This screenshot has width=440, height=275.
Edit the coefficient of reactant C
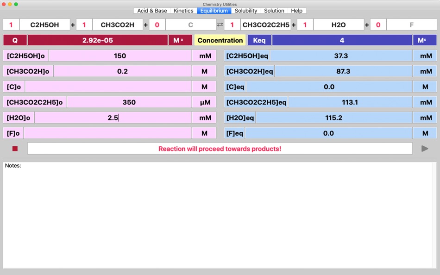(x=157, y=25)
